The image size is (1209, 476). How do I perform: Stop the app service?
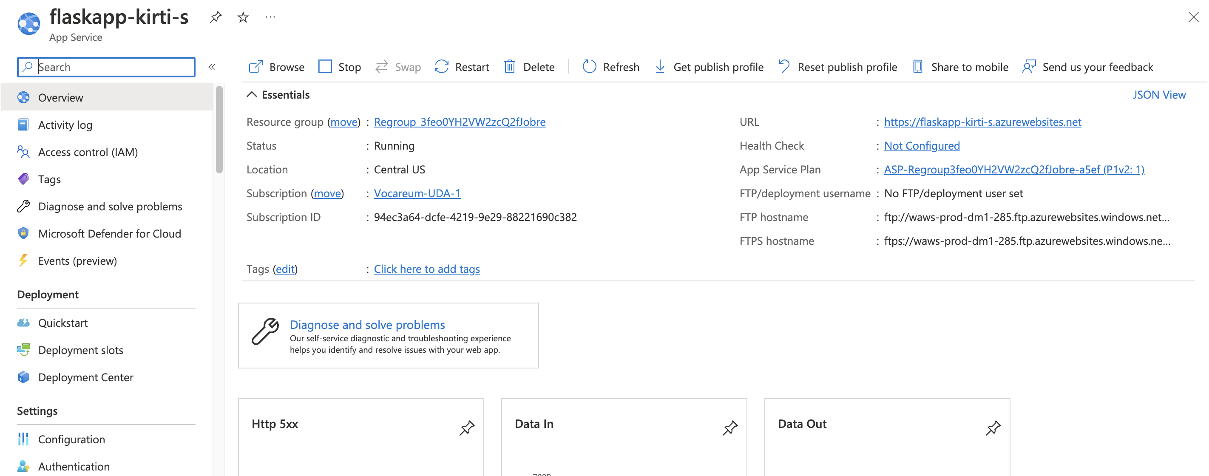(339, 67)
